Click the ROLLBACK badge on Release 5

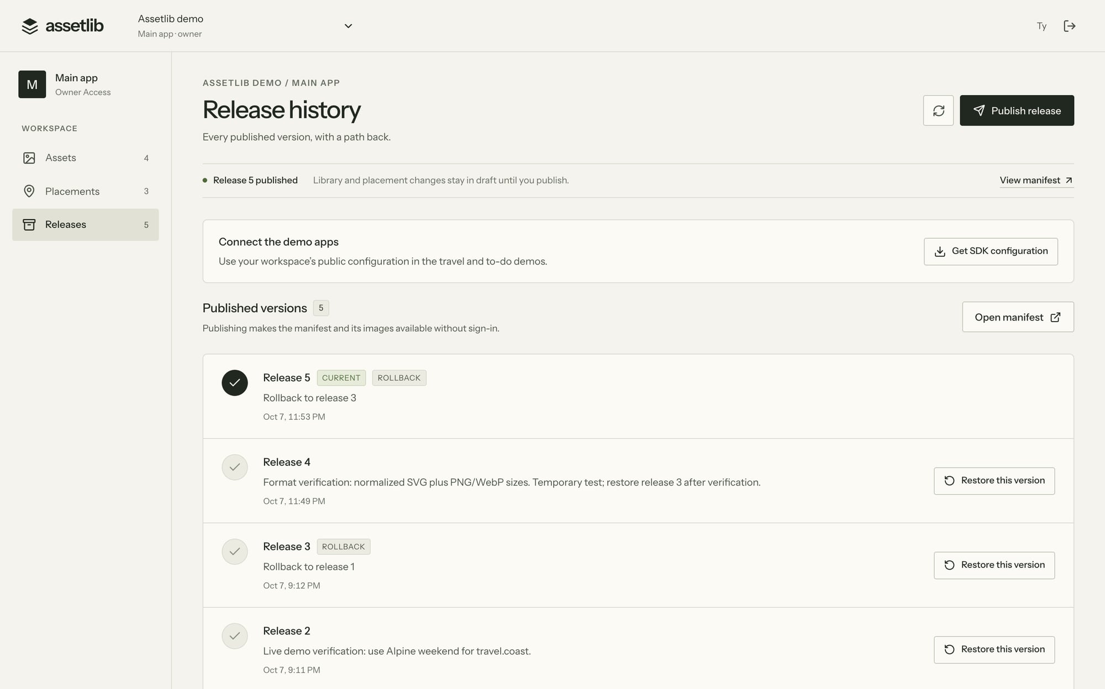399,378
